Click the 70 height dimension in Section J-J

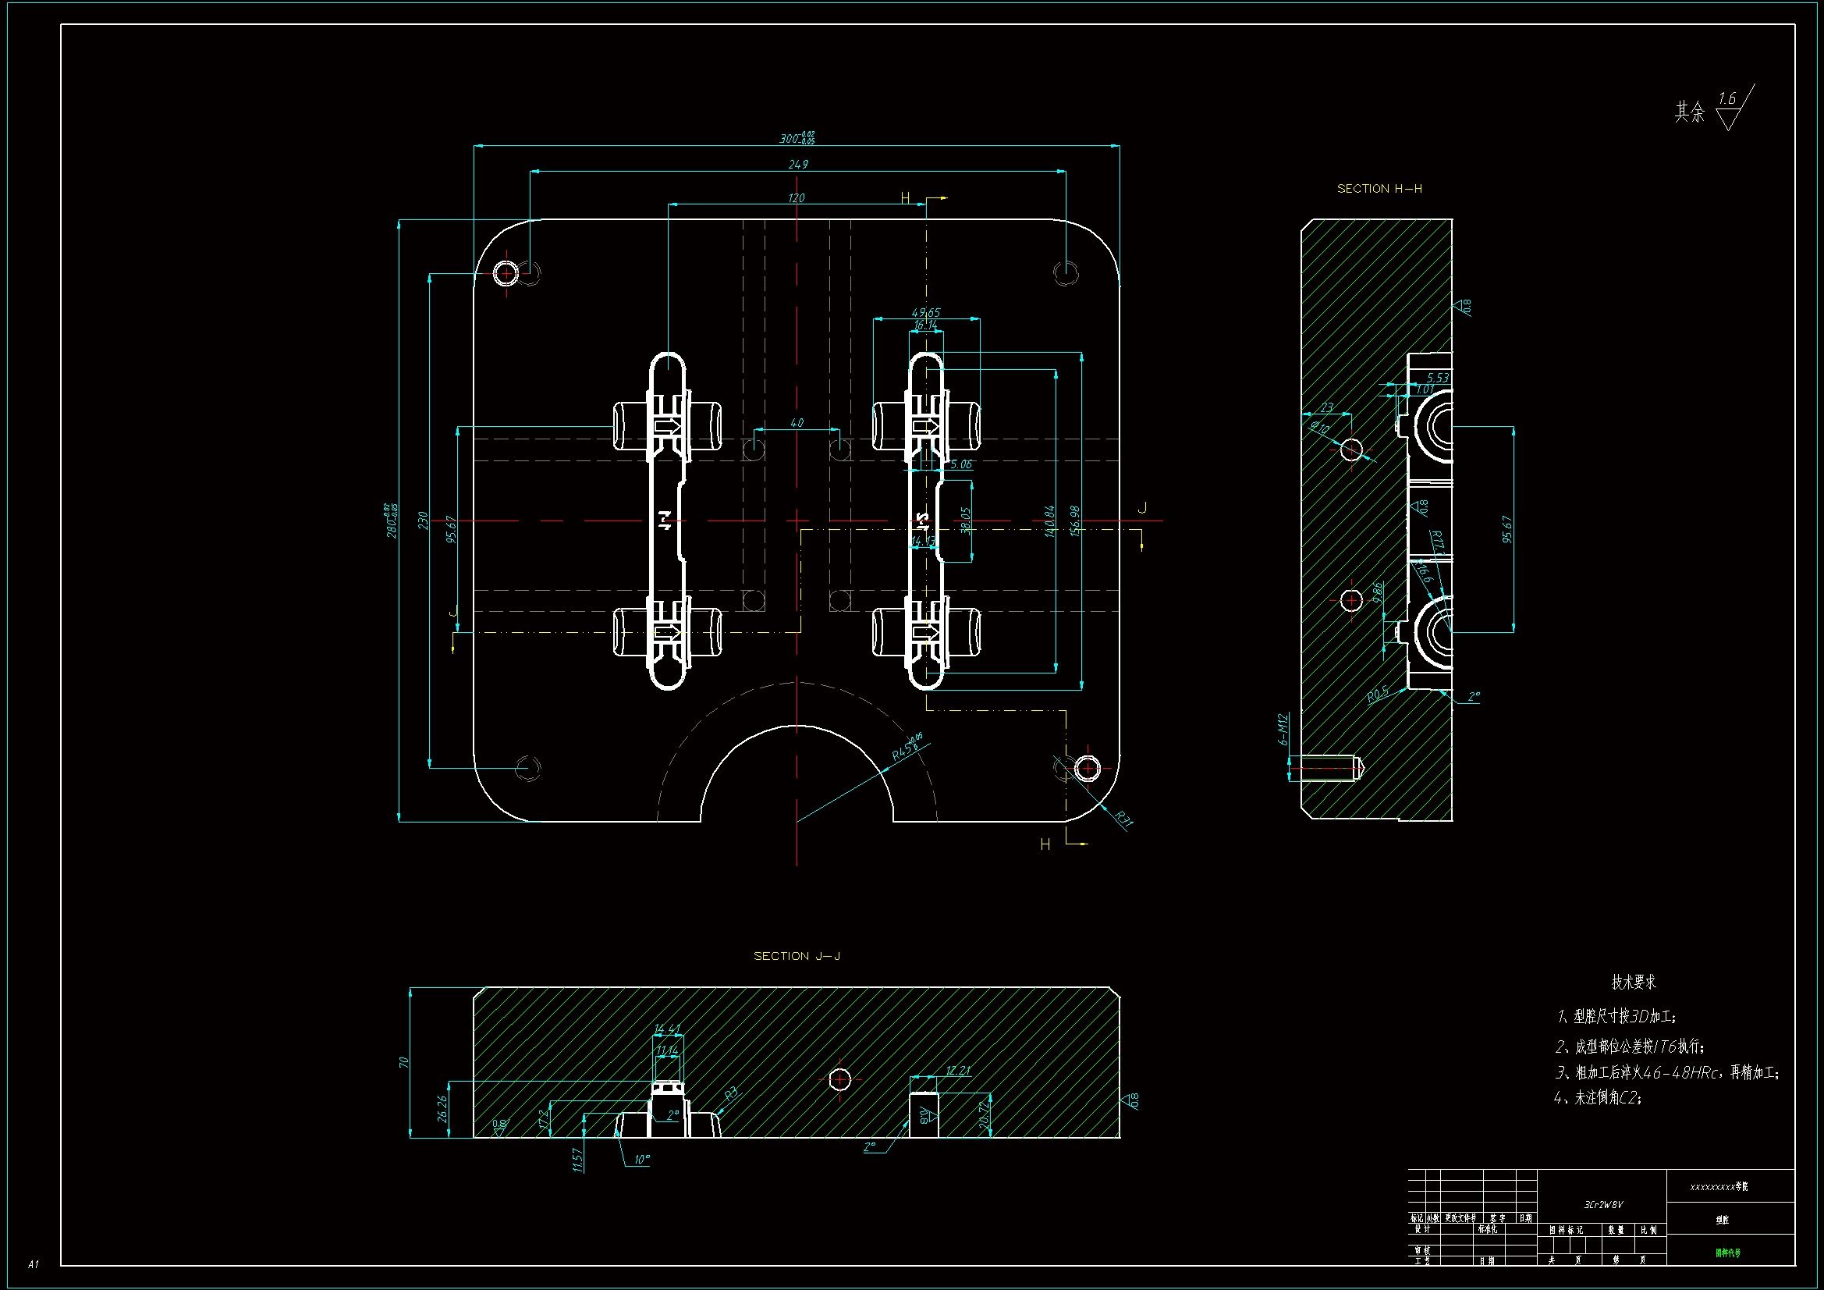pyautogui.click(x=403, y=1062)
